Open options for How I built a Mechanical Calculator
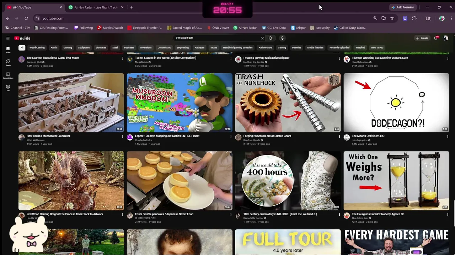 [x=123, y=136]
